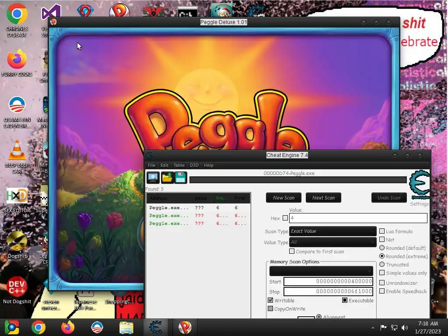
Task: Click the Action Center flag tray icon
Action: (x=383, y=327)
